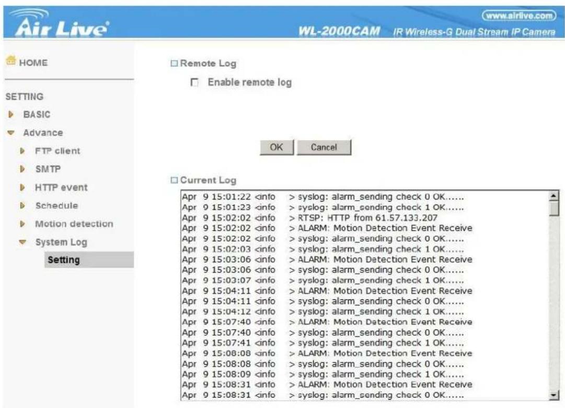Open the SMTP settings page
The image size is (565, 408).
(x=48, y=169)
